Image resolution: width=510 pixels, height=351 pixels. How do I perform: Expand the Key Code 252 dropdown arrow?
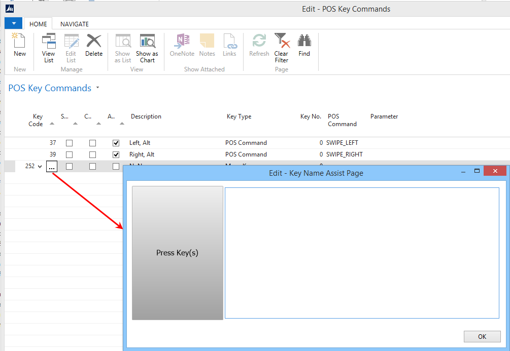pos(40,166)
